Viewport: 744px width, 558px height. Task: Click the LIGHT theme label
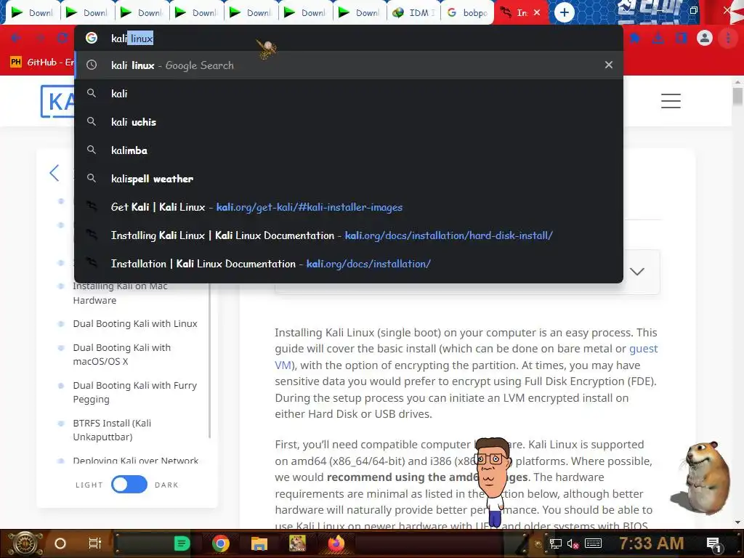point(89,485)
